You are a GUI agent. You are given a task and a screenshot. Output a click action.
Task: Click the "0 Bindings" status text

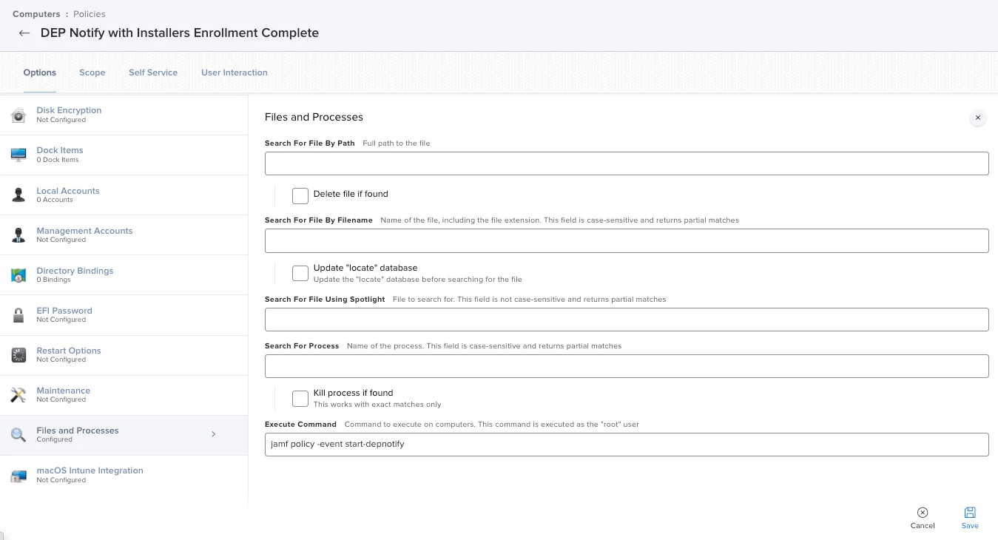(54, 280)
